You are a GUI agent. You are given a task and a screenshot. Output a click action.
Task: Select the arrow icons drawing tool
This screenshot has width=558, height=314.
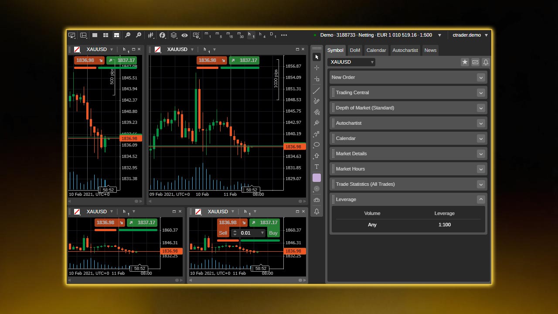317,156
